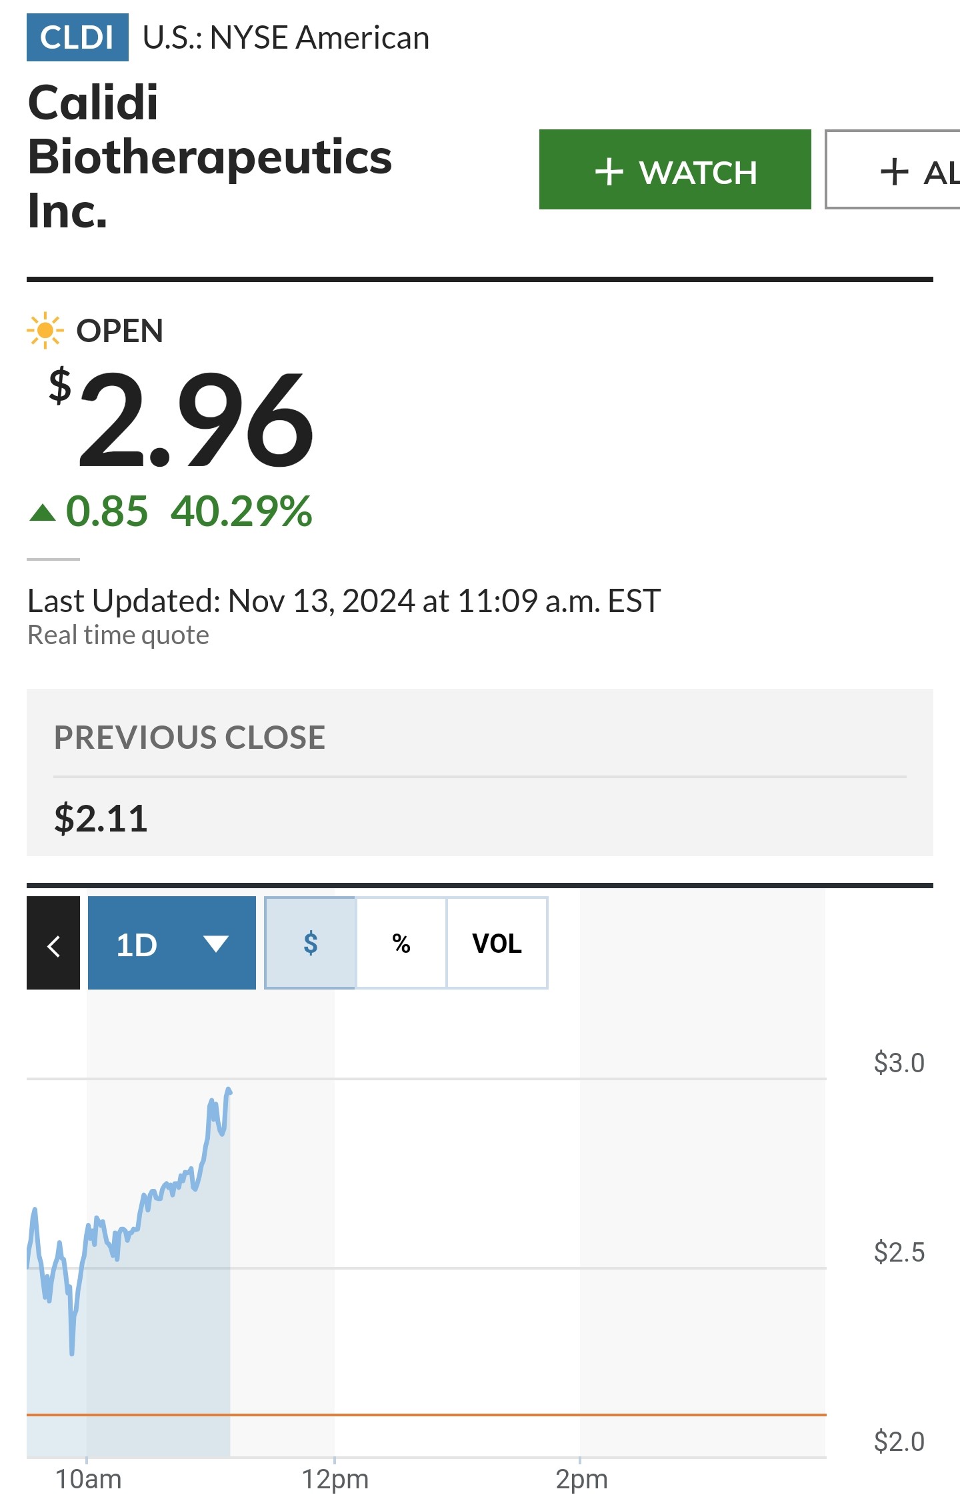This screenshot has width=960, height=1511.
Task: Click the white dropdown triangle in 1D selector
Action: point(216,944)
